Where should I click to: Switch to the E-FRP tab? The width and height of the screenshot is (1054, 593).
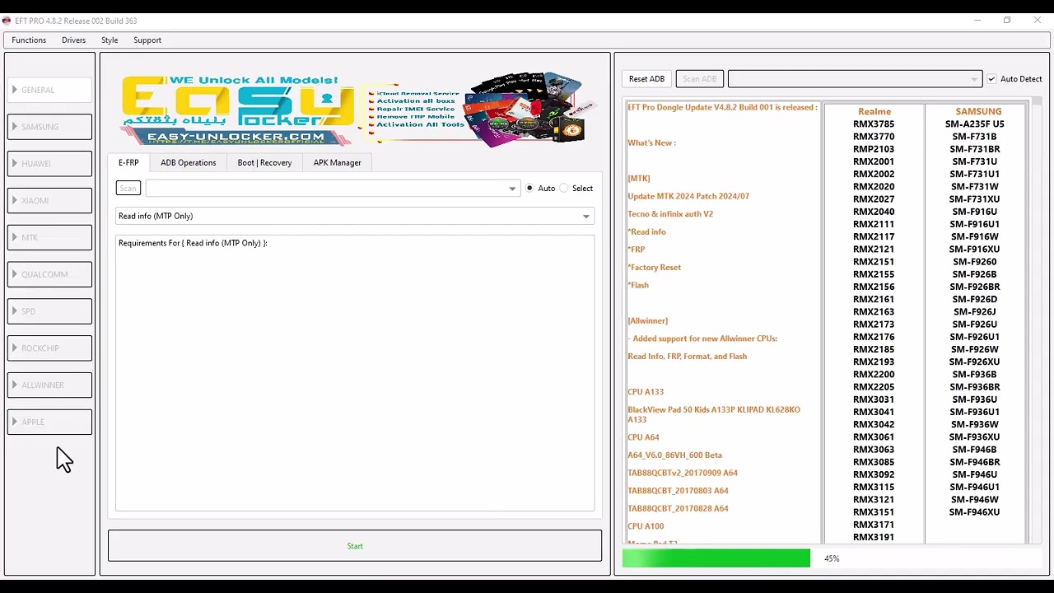(128, 162)
